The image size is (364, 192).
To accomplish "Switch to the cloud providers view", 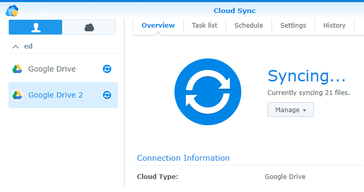I will point(89,27).
